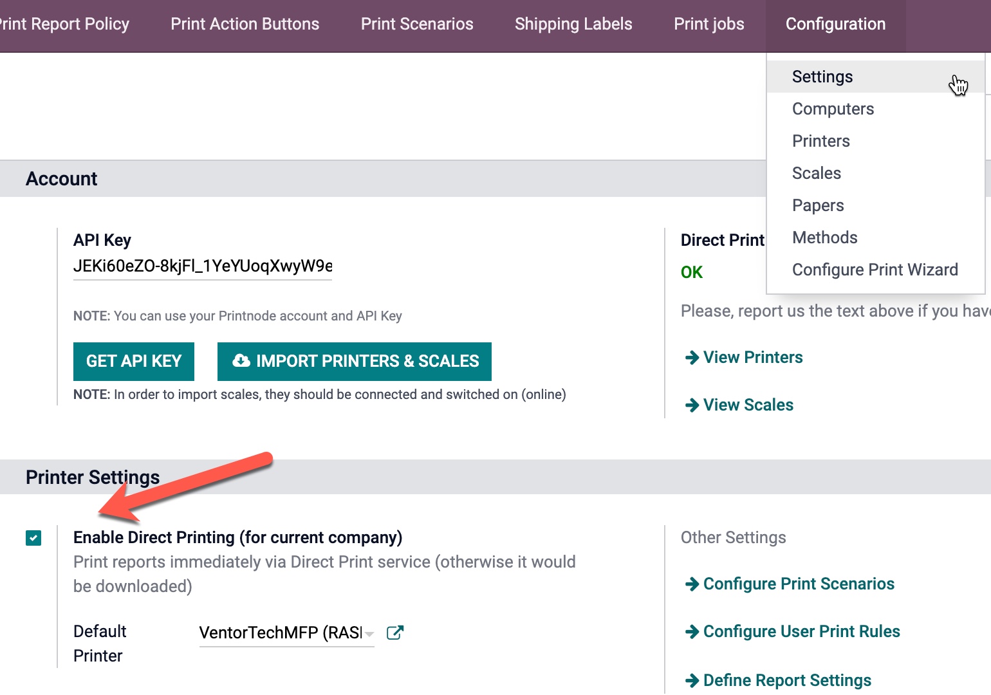Click inside the API Key field
Screen dimensions: 991x695
click(x=201, y=266)
